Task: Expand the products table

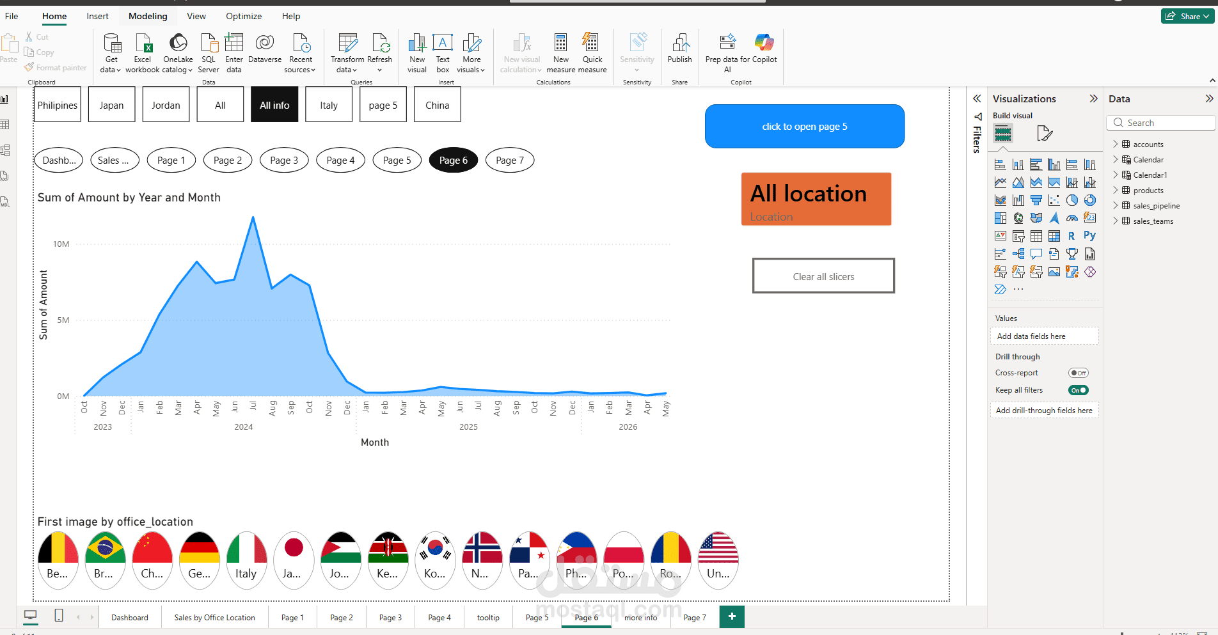Action: (x=1115, y=190)
